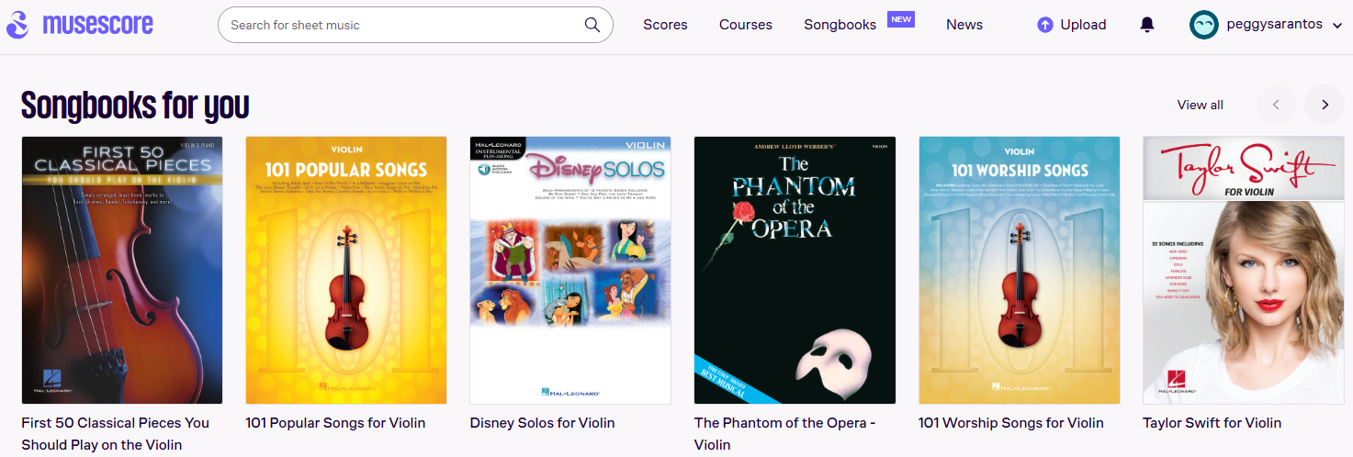The height and width of the screenshot is (457, 1353).
Task: Click the NEW badge beside Songbooks
Action: pos(900,19)
